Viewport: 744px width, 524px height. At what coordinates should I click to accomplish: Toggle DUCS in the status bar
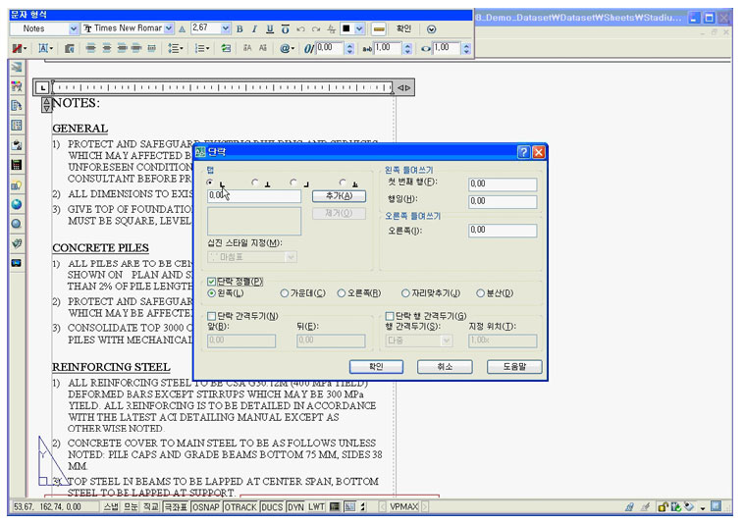pyautogui.click(x=272, y=507)
